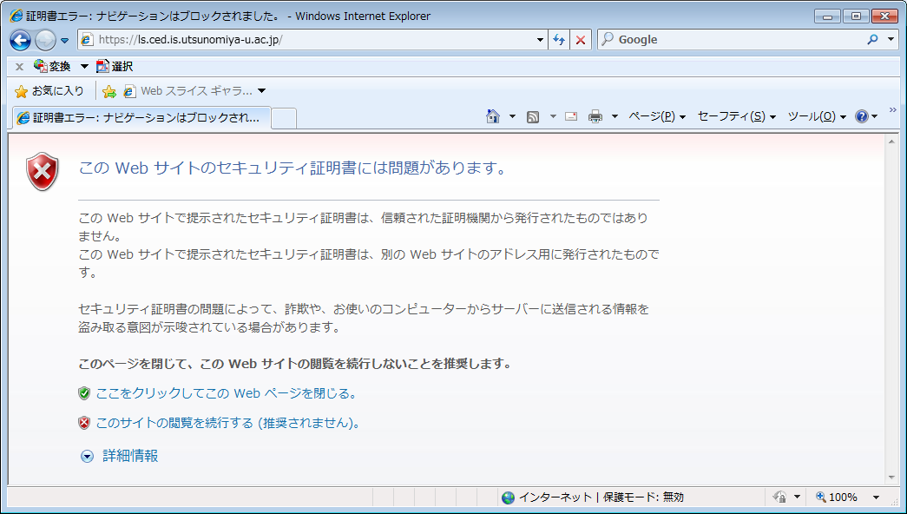
Task: Open the address bar history dropdown
Action: (x=540, y=40)
